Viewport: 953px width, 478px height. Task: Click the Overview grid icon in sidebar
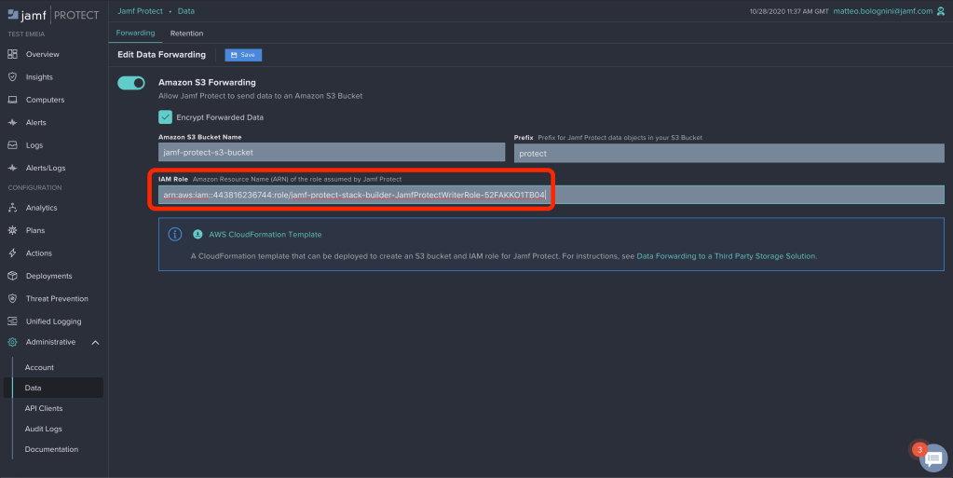pyautogui.click(x=12, y=54)
